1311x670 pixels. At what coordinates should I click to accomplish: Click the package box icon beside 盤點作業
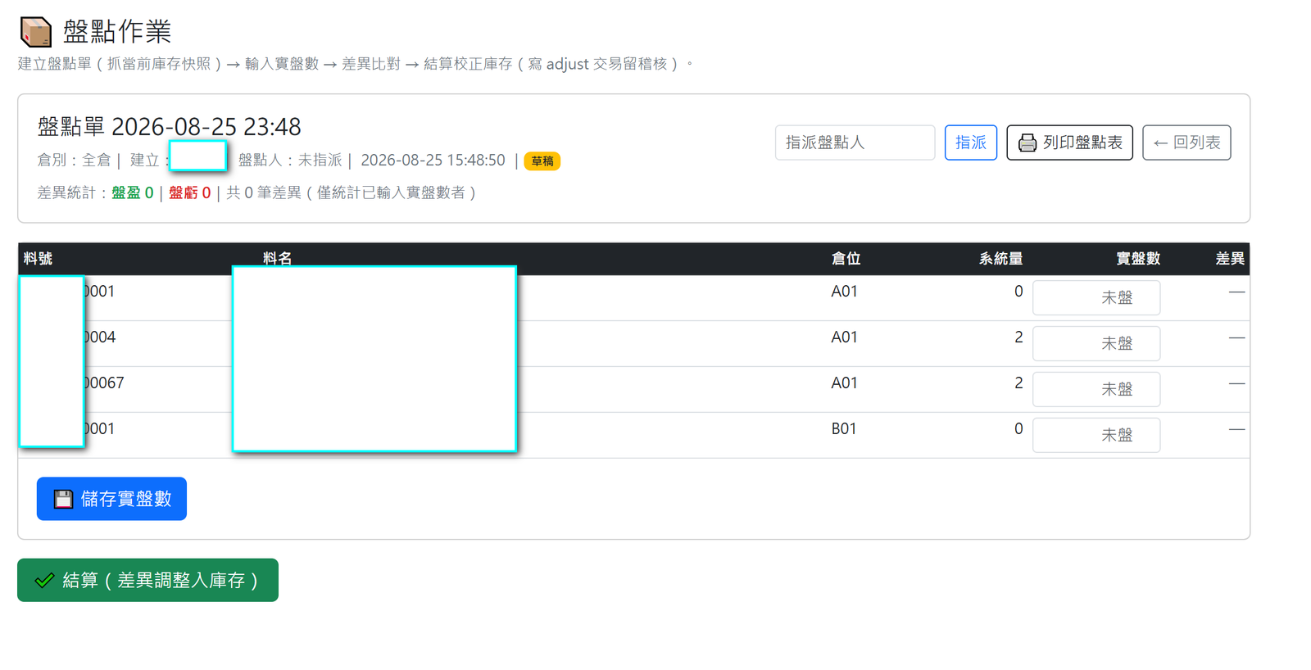[36, 32]
